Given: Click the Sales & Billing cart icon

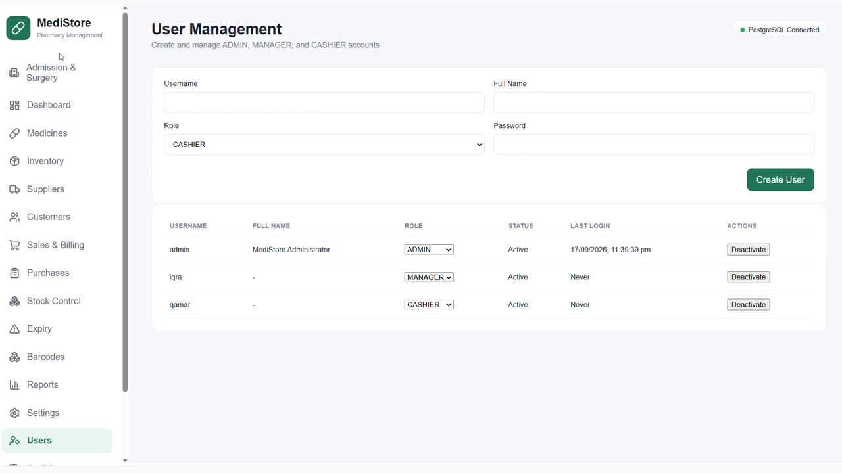Looking at the screenshot, I should (x=14, y=245).
